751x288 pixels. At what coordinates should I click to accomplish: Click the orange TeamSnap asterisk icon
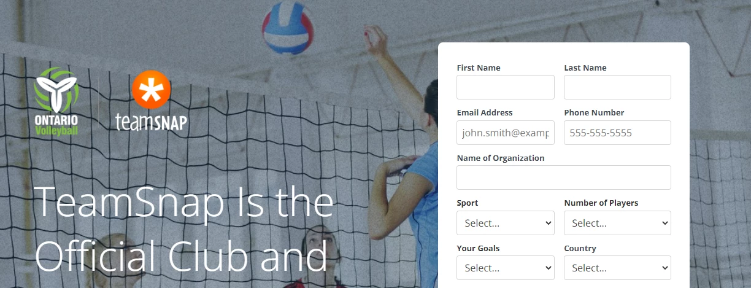pos(151,90)
